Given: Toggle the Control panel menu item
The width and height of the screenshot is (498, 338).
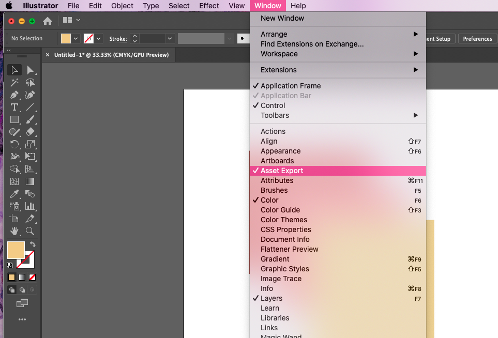Looking at the screenshot, I should (338, 105).
